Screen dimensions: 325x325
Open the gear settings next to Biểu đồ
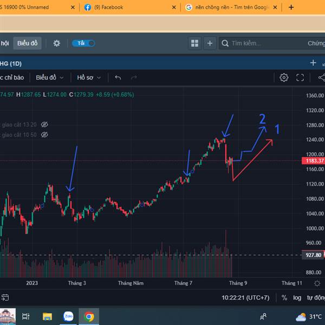tap(56, 43)
